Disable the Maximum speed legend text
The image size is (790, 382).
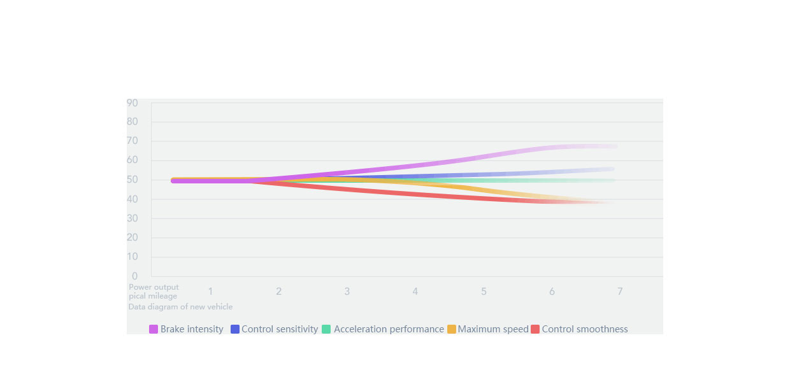[493, 329]
